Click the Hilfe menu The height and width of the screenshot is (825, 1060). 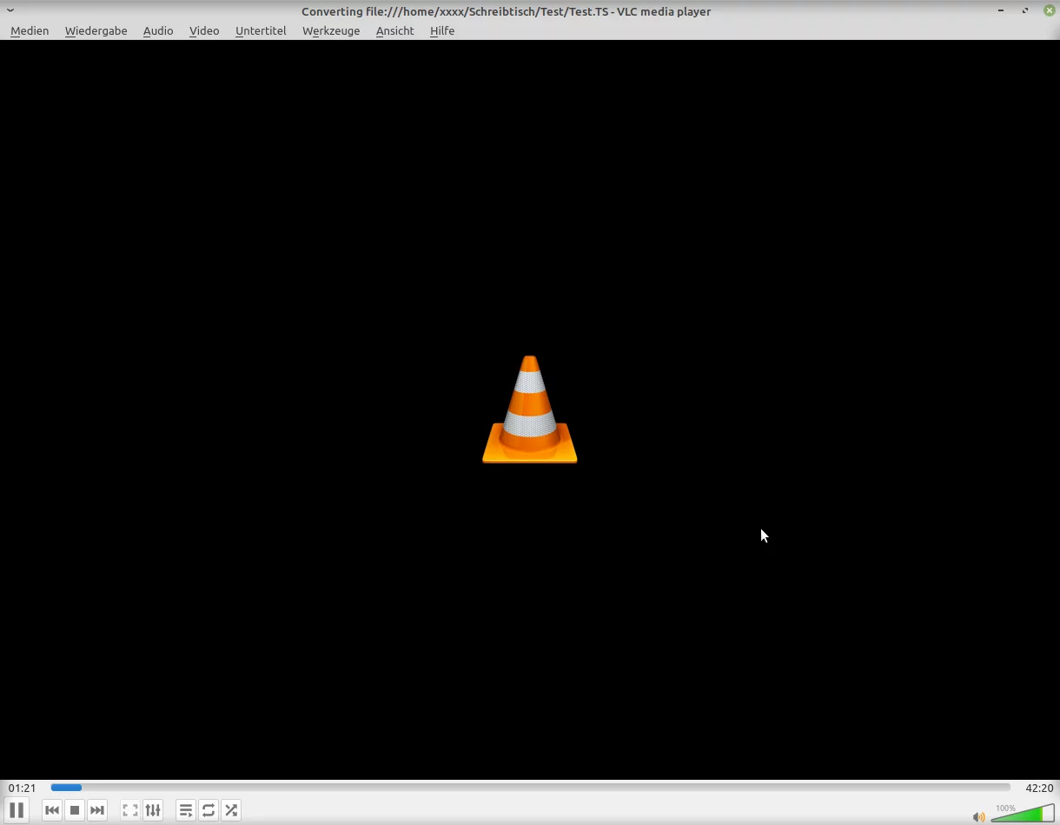pos(442,30)
